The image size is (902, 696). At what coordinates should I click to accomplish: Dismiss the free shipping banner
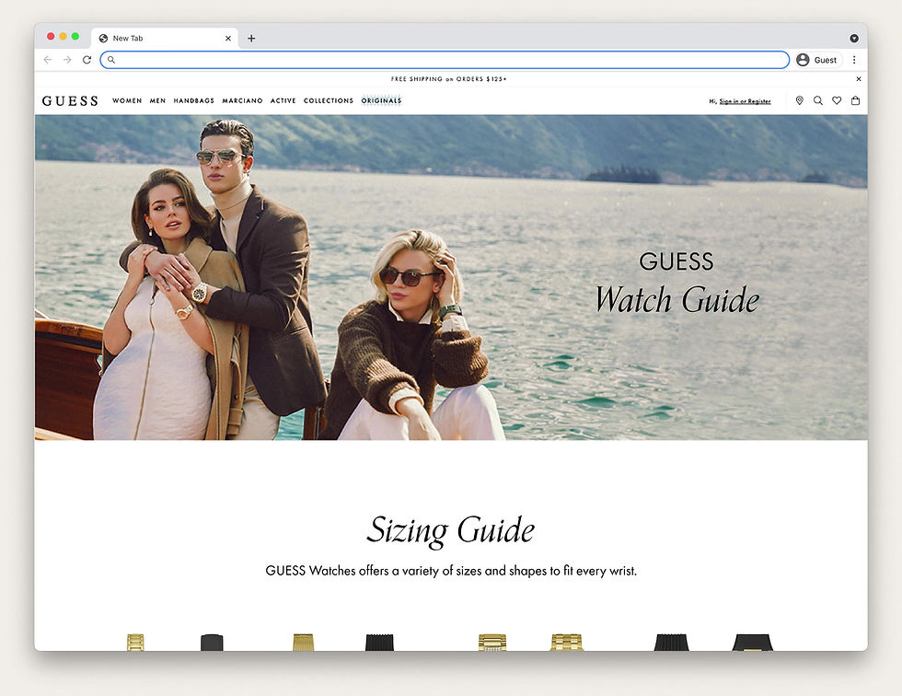click(x=858, y=79)
